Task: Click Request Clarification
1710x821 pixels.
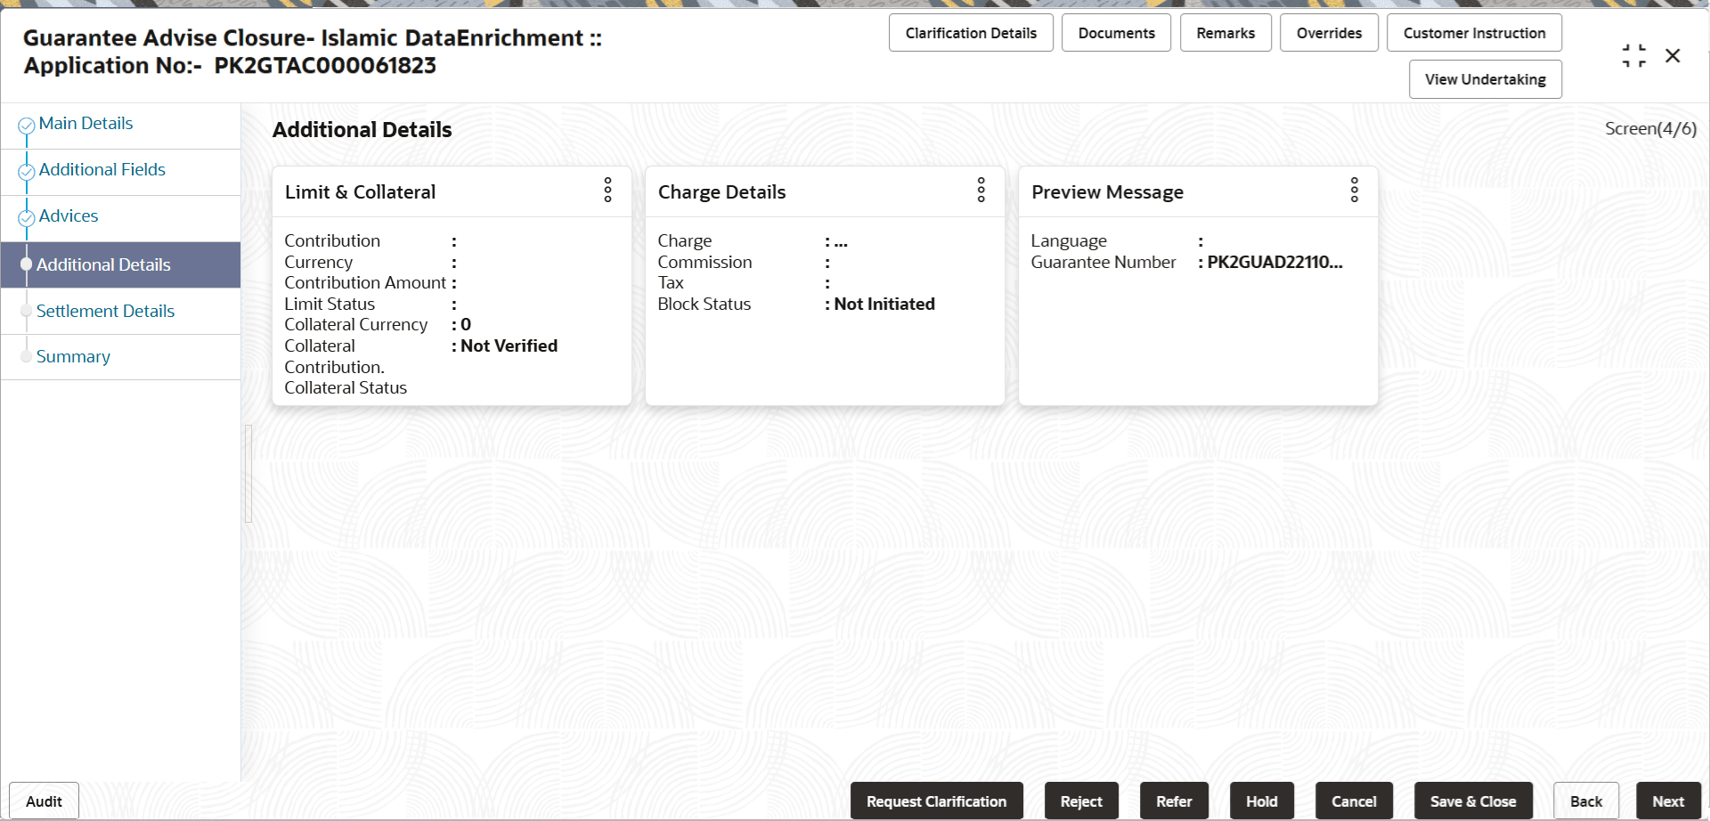Action: pos(937,801)
